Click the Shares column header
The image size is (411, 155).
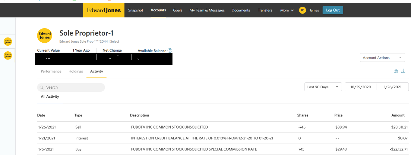coord(303,115)
